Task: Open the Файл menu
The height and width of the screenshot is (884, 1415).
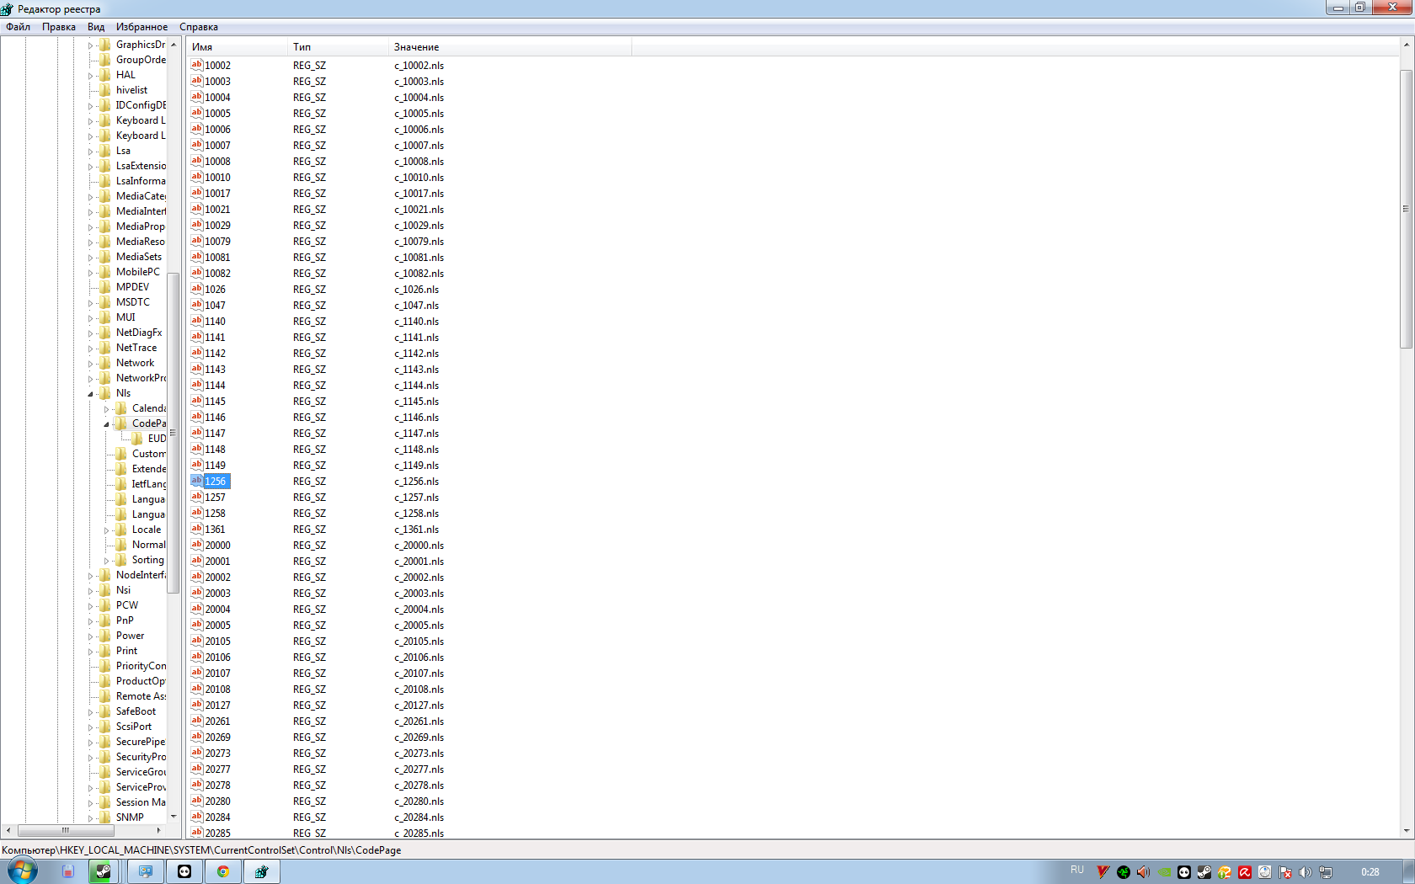Action: tap(19, 27)
